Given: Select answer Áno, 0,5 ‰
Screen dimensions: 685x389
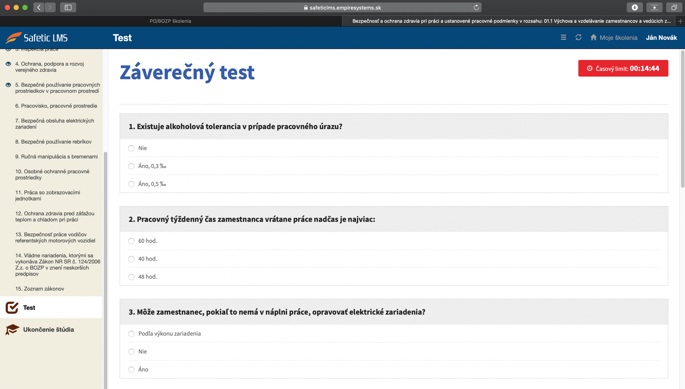Looking at the screenshot, I should pyautogui.click(x=131, y=184).
